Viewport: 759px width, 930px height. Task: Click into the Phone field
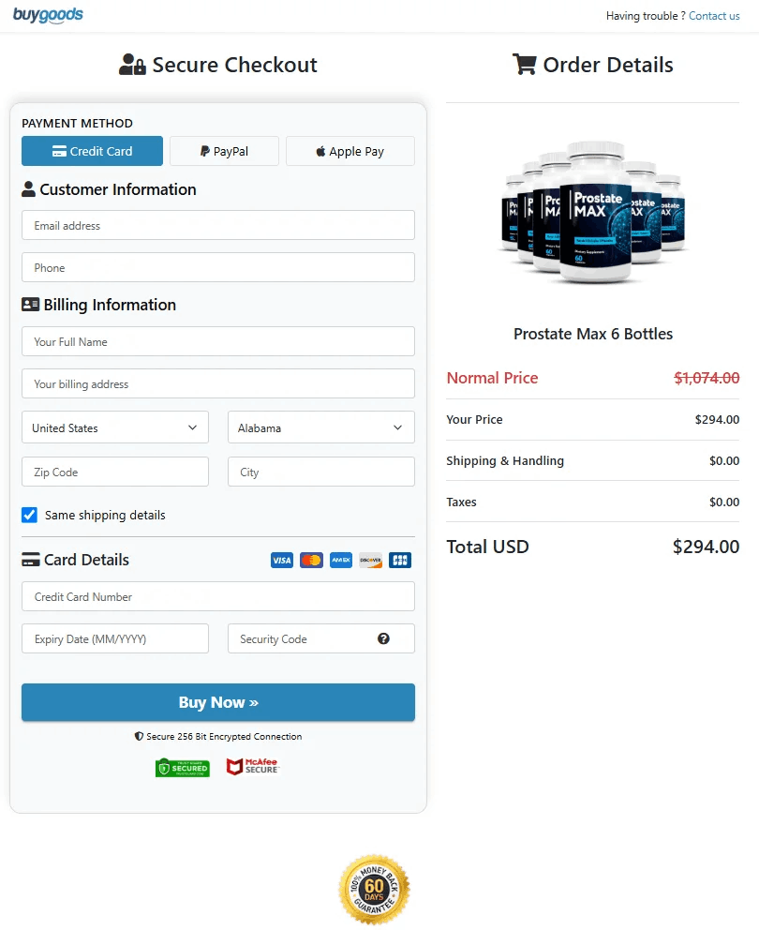218,267
